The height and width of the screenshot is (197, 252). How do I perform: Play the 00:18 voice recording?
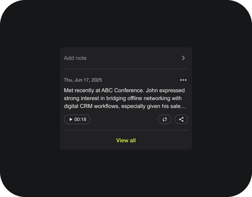pos(71,119)
